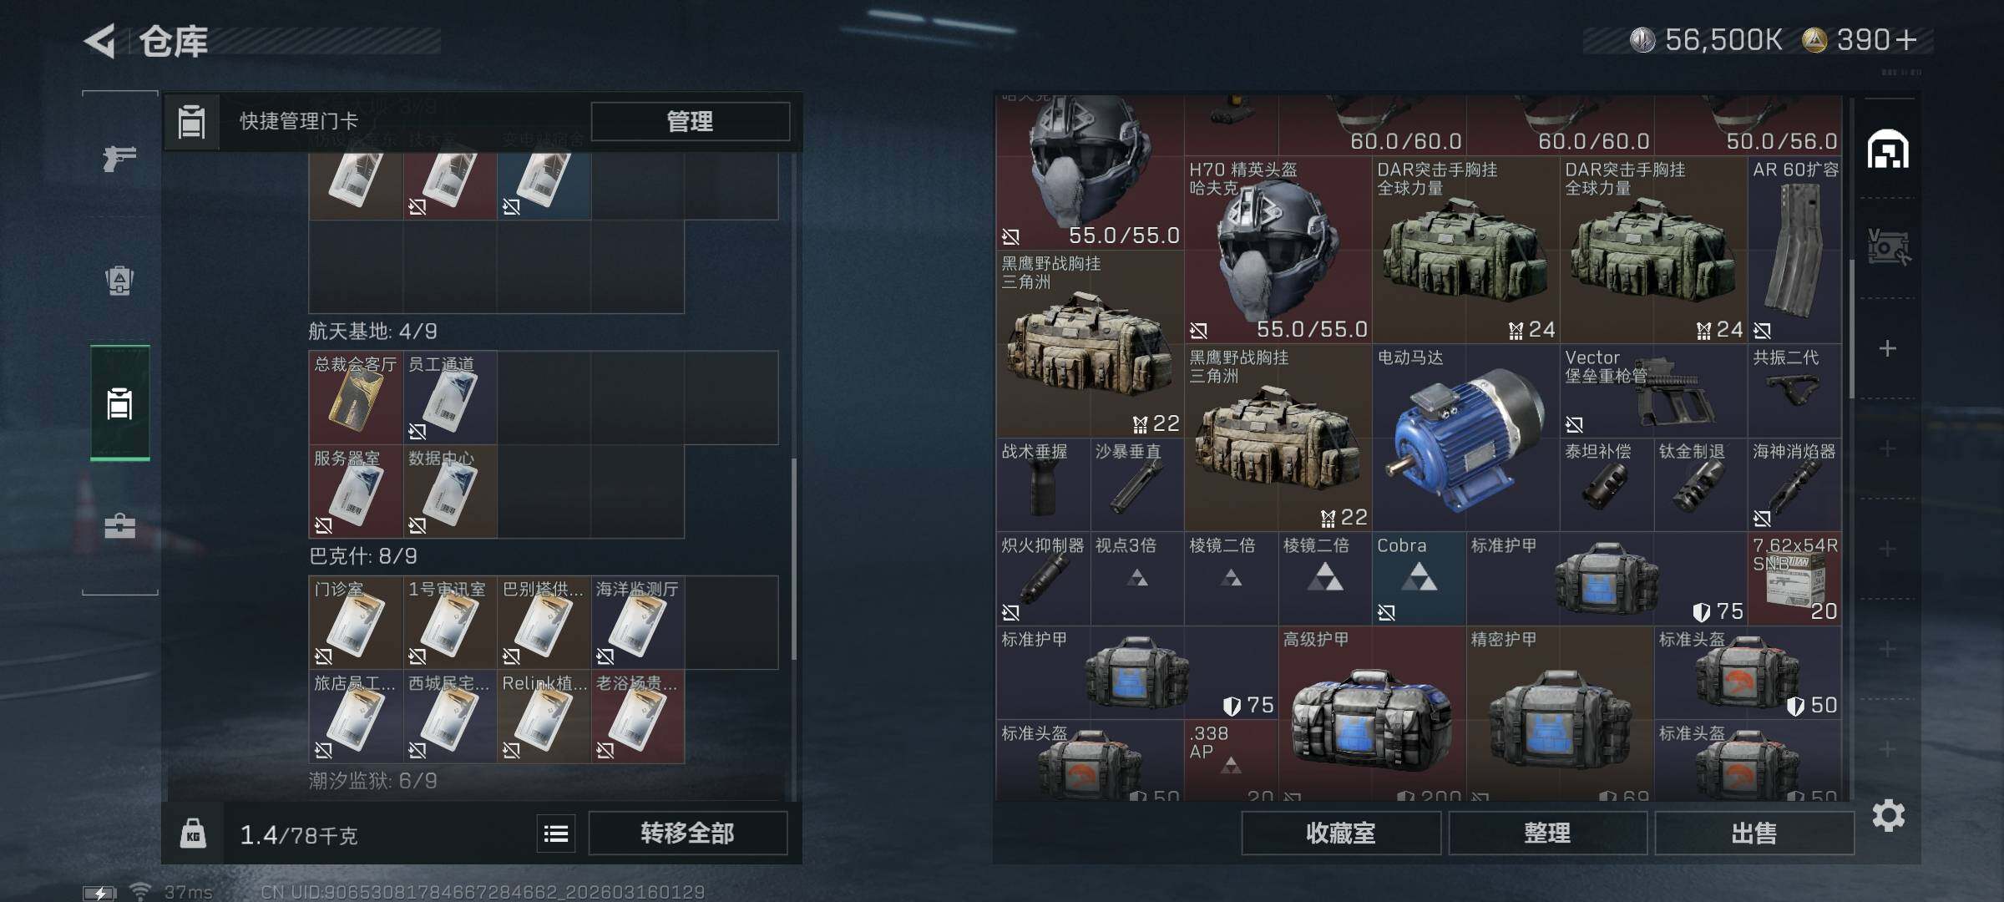The width and height of the screenshot is (2004, 902).
Task: Open the settings gear icon
Action: [x=1888, y=815]
